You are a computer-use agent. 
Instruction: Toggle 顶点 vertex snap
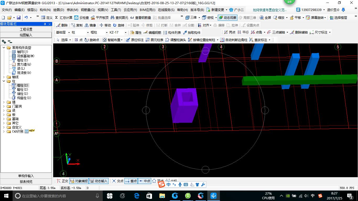(158, 181)
